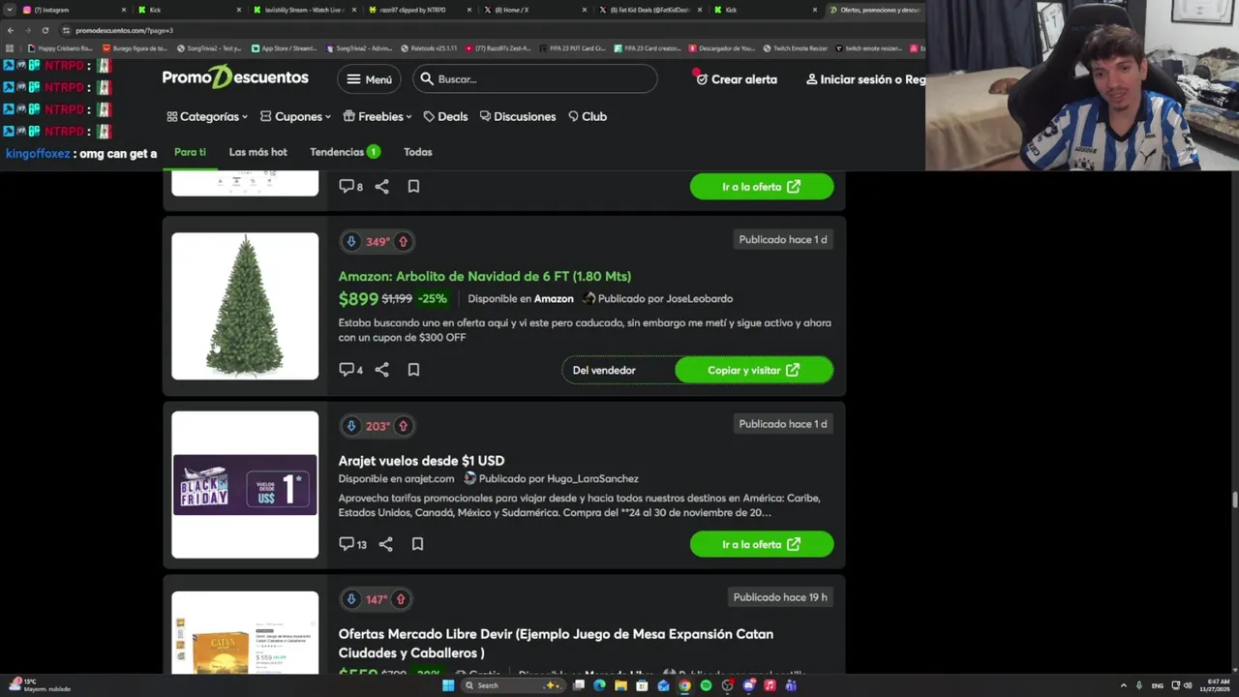Click the browser address bar
The width and height of the screenshot is (1239, 697).
point(484,30)
